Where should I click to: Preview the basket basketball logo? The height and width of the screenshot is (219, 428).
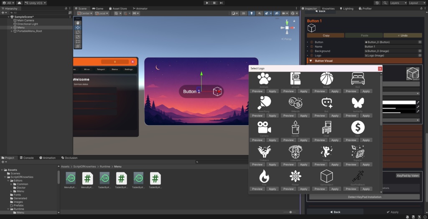click(x=320, y=91)
